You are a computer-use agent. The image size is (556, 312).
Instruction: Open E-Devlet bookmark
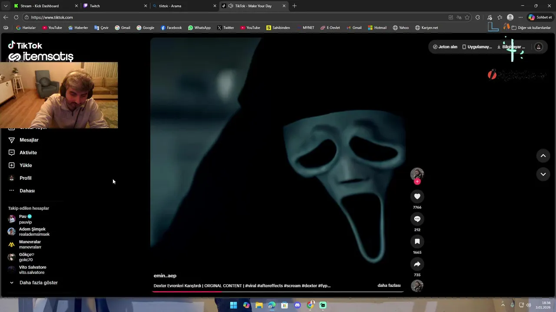330,28
